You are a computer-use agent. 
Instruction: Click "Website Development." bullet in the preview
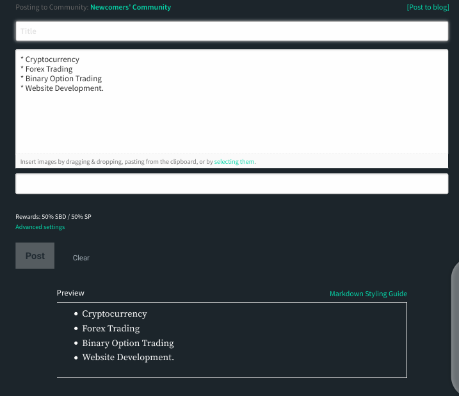coord(128,358)
